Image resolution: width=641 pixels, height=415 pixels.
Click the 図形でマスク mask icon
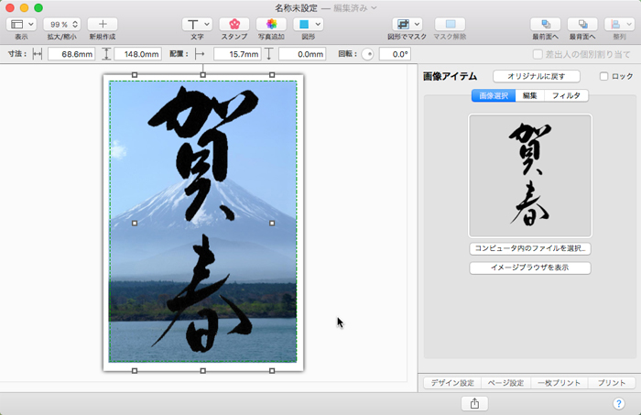407,24
